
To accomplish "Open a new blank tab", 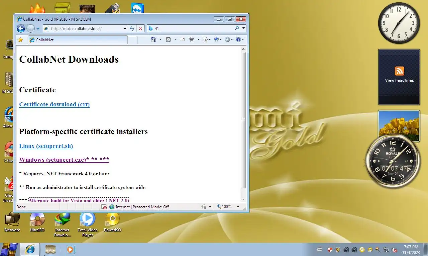I will [132, 40].
